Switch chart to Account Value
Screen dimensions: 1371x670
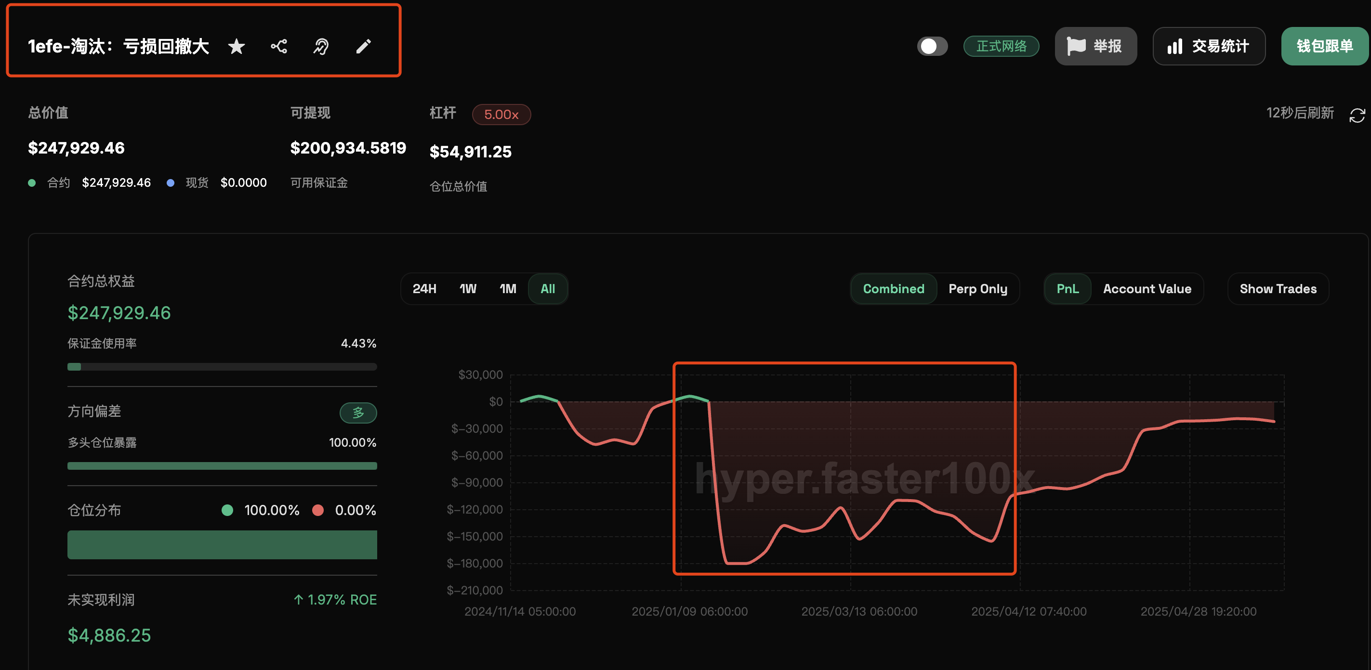click(x=1147, y=289)
